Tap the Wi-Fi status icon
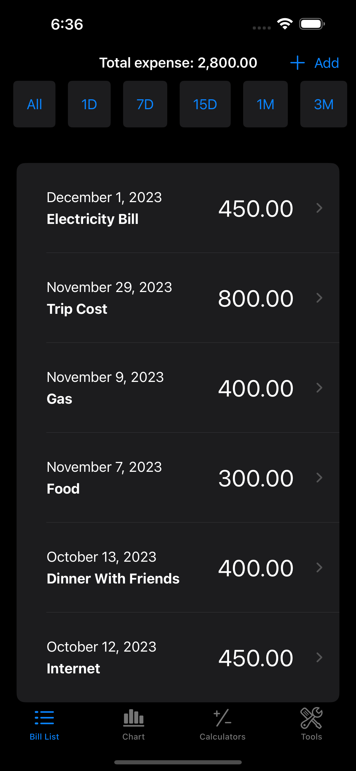This screenshot has width=356, height=771. tap(285, 24)
